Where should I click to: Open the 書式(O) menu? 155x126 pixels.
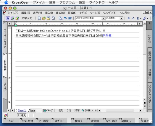60,13
